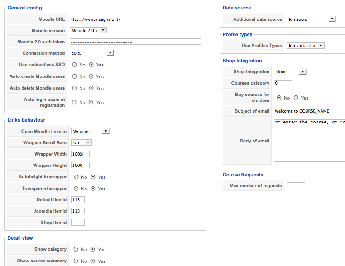Open the Moodle version dropdown

(88, 30)
